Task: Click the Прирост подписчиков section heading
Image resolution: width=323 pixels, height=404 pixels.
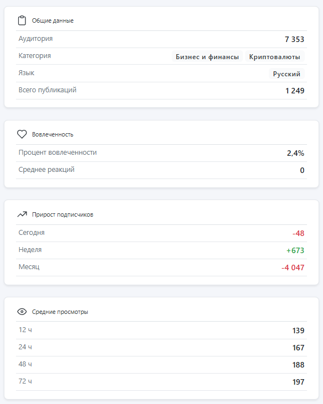Action: [62, 214]
